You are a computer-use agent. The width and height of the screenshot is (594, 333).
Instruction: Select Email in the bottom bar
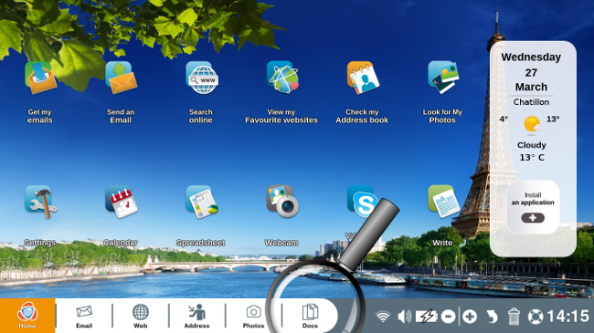pyautogui.click(x=84, y=316)
